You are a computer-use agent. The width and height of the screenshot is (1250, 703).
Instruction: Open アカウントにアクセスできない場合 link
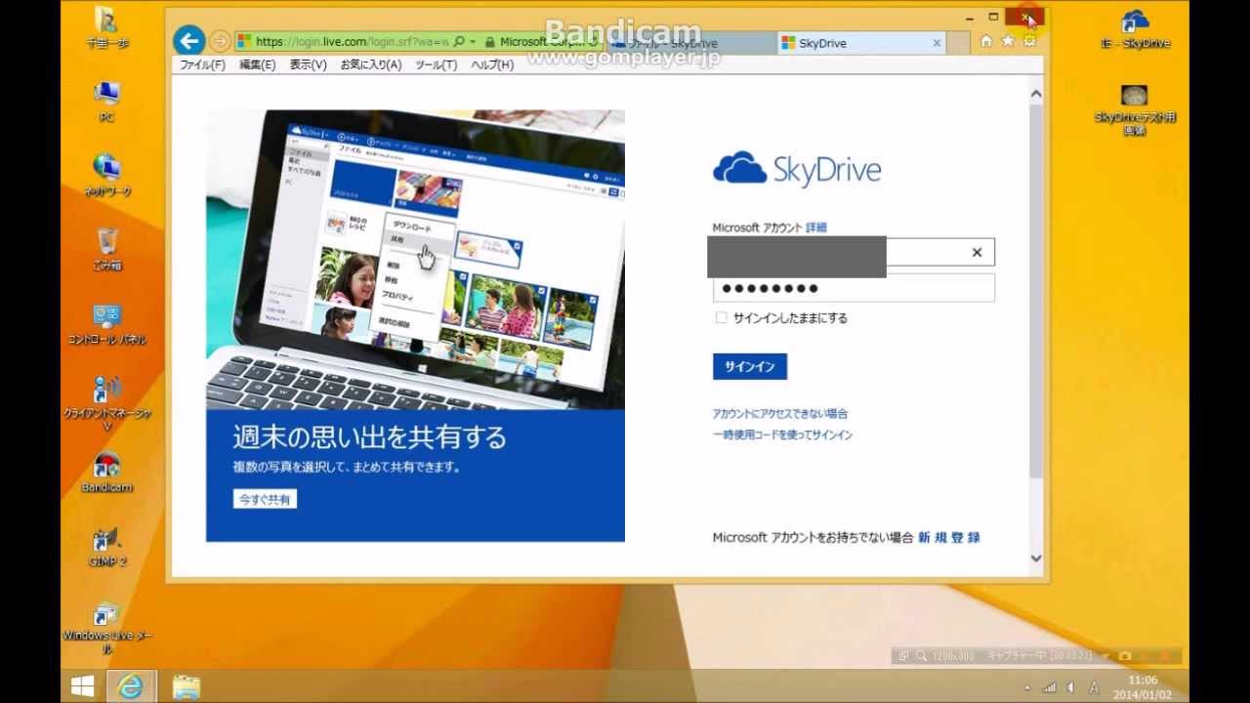coord(780,414)
